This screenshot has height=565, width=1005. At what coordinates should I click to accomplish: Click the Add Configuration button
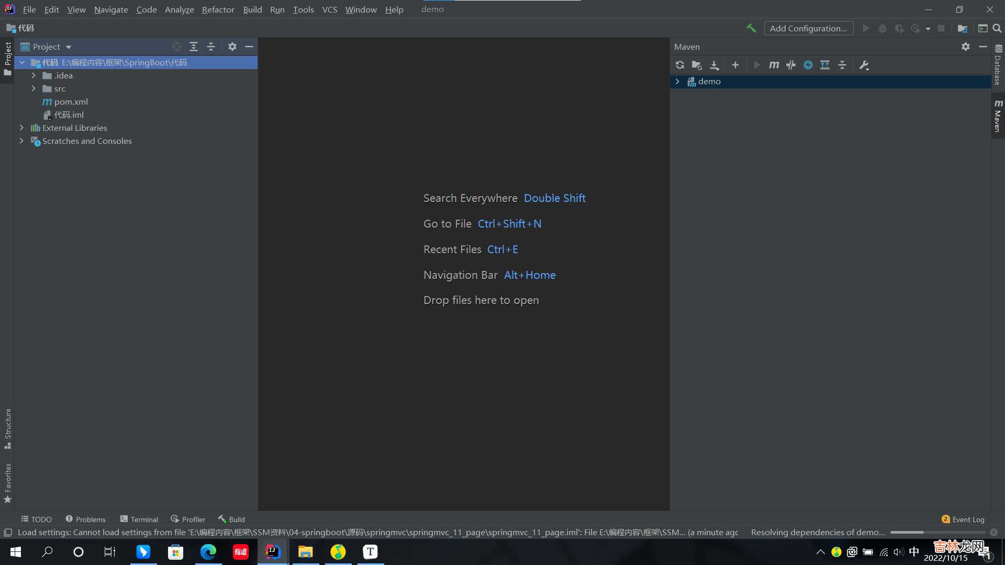[809, 28]
